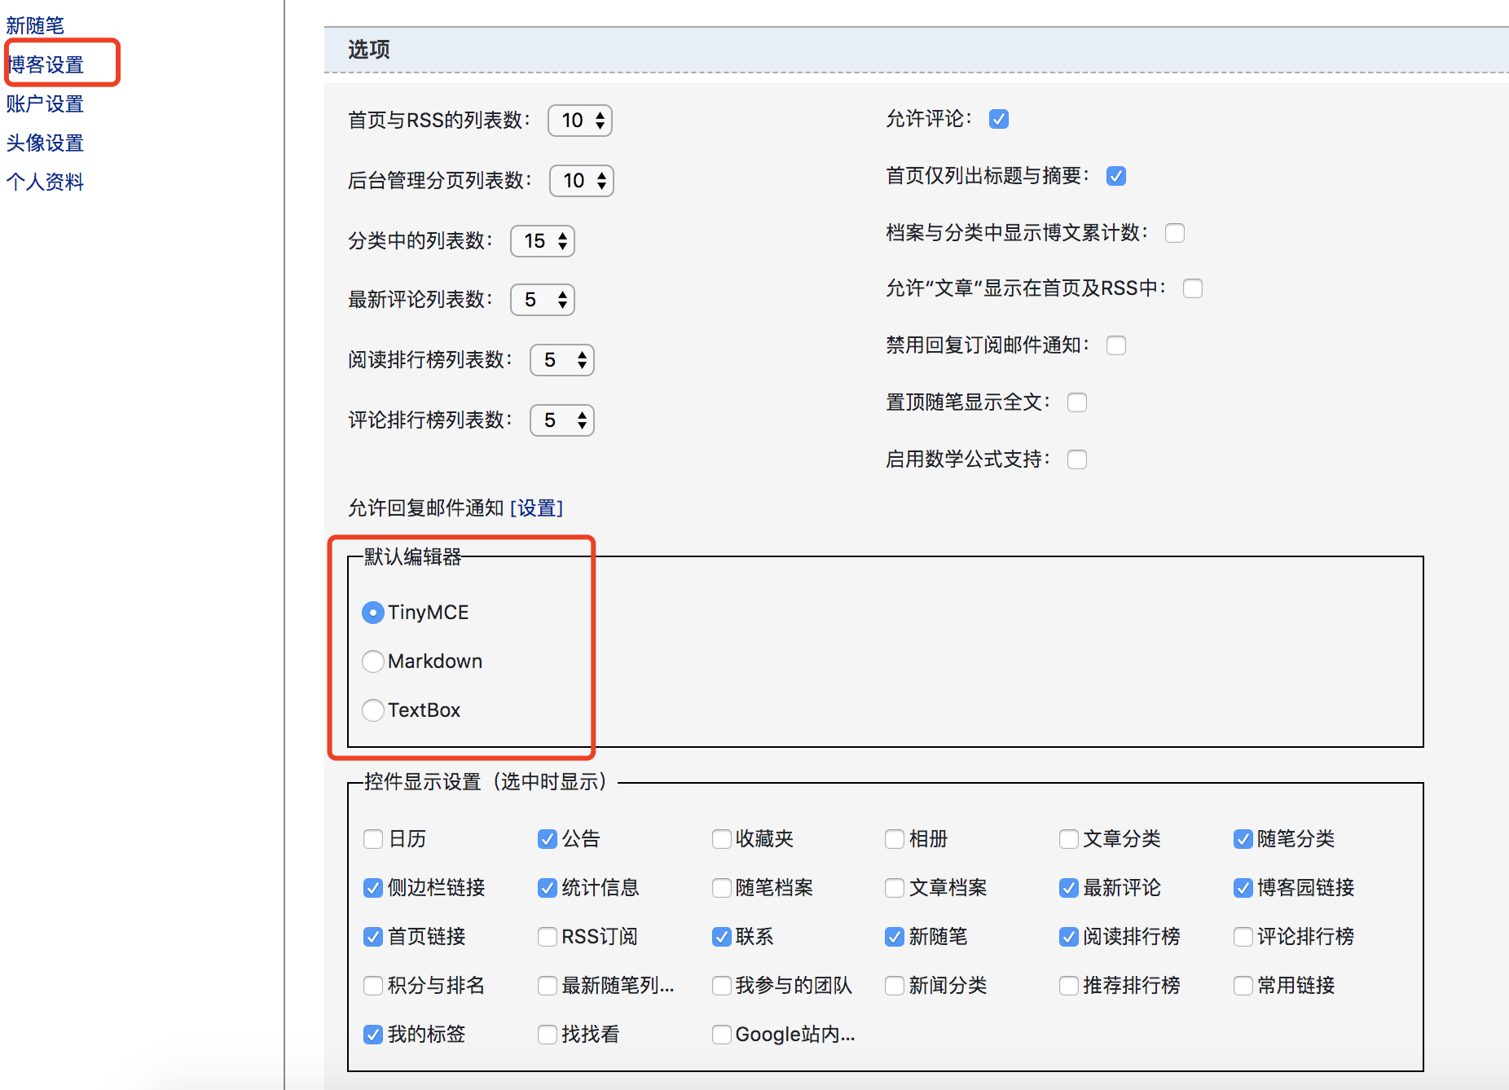Choose Markdown as the default editor
Screen dimensions: 1509x1090
(373, 661)
